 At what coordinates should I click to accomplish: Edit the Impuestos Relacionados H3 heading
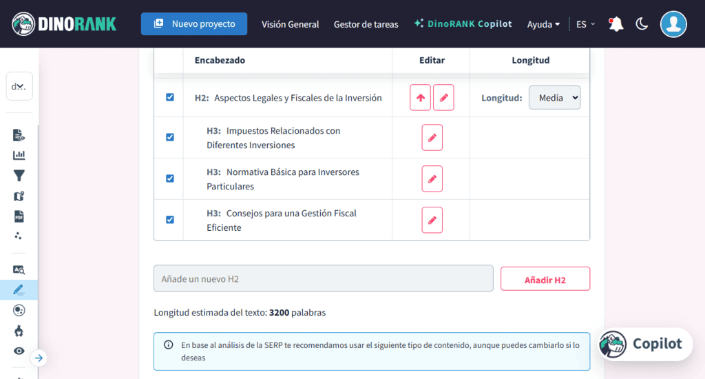click(432, 137)
